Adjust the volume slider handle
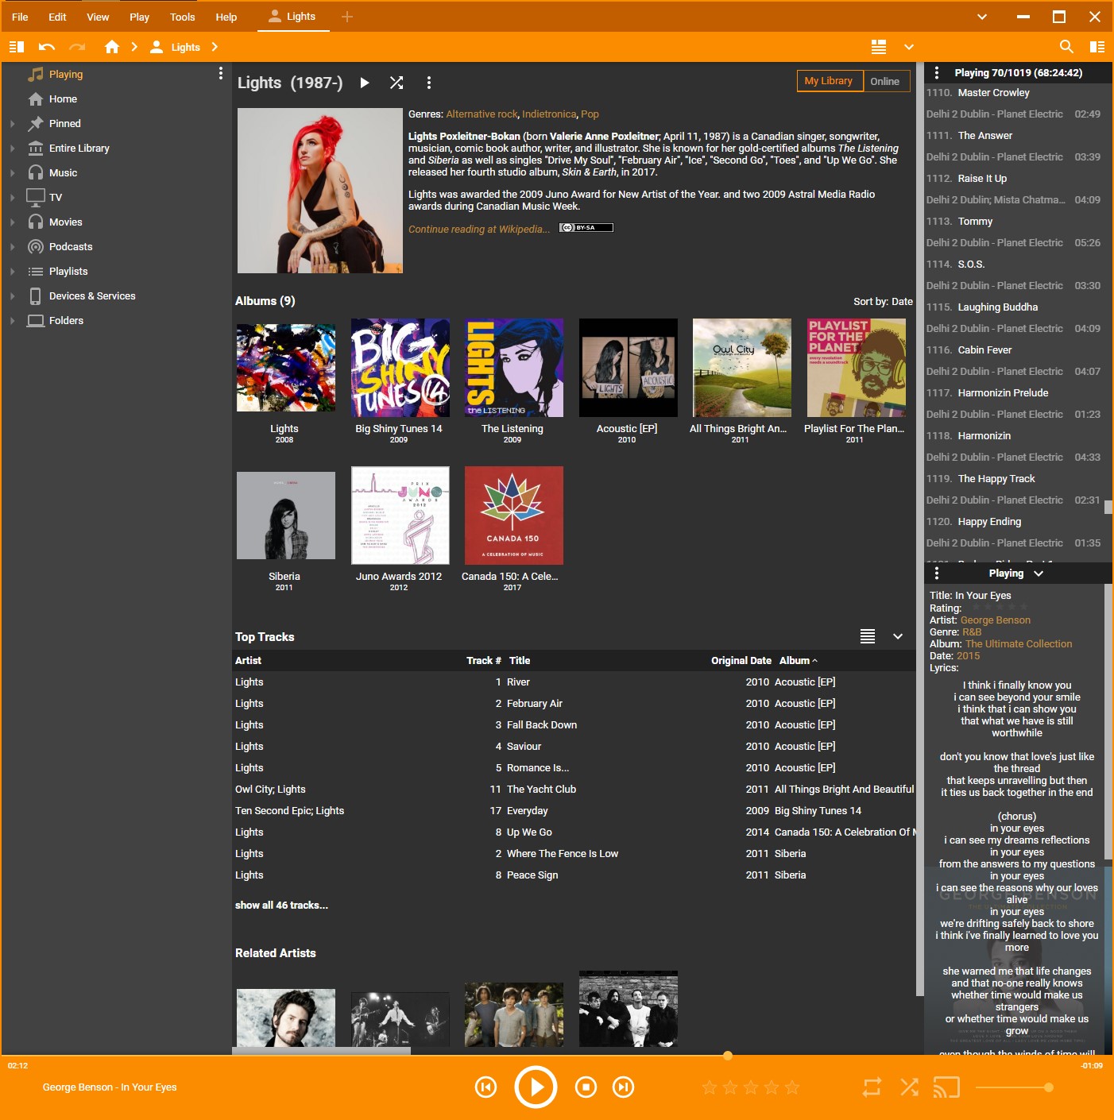The image size is (1114, 1120). pyautogui.click(x=1049, y=1087)
